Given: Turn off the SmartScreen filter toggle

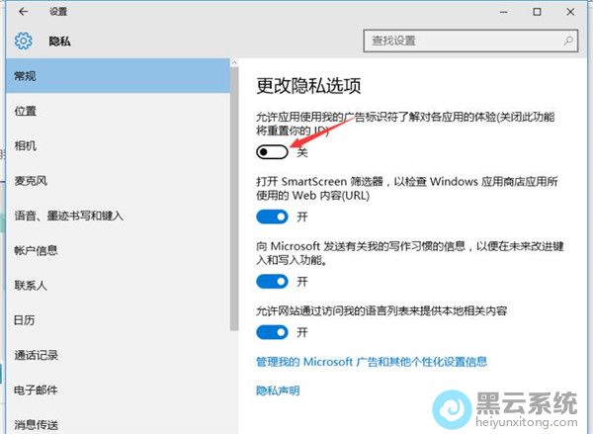Looking at the screenshot, I should tap(272, 216).
